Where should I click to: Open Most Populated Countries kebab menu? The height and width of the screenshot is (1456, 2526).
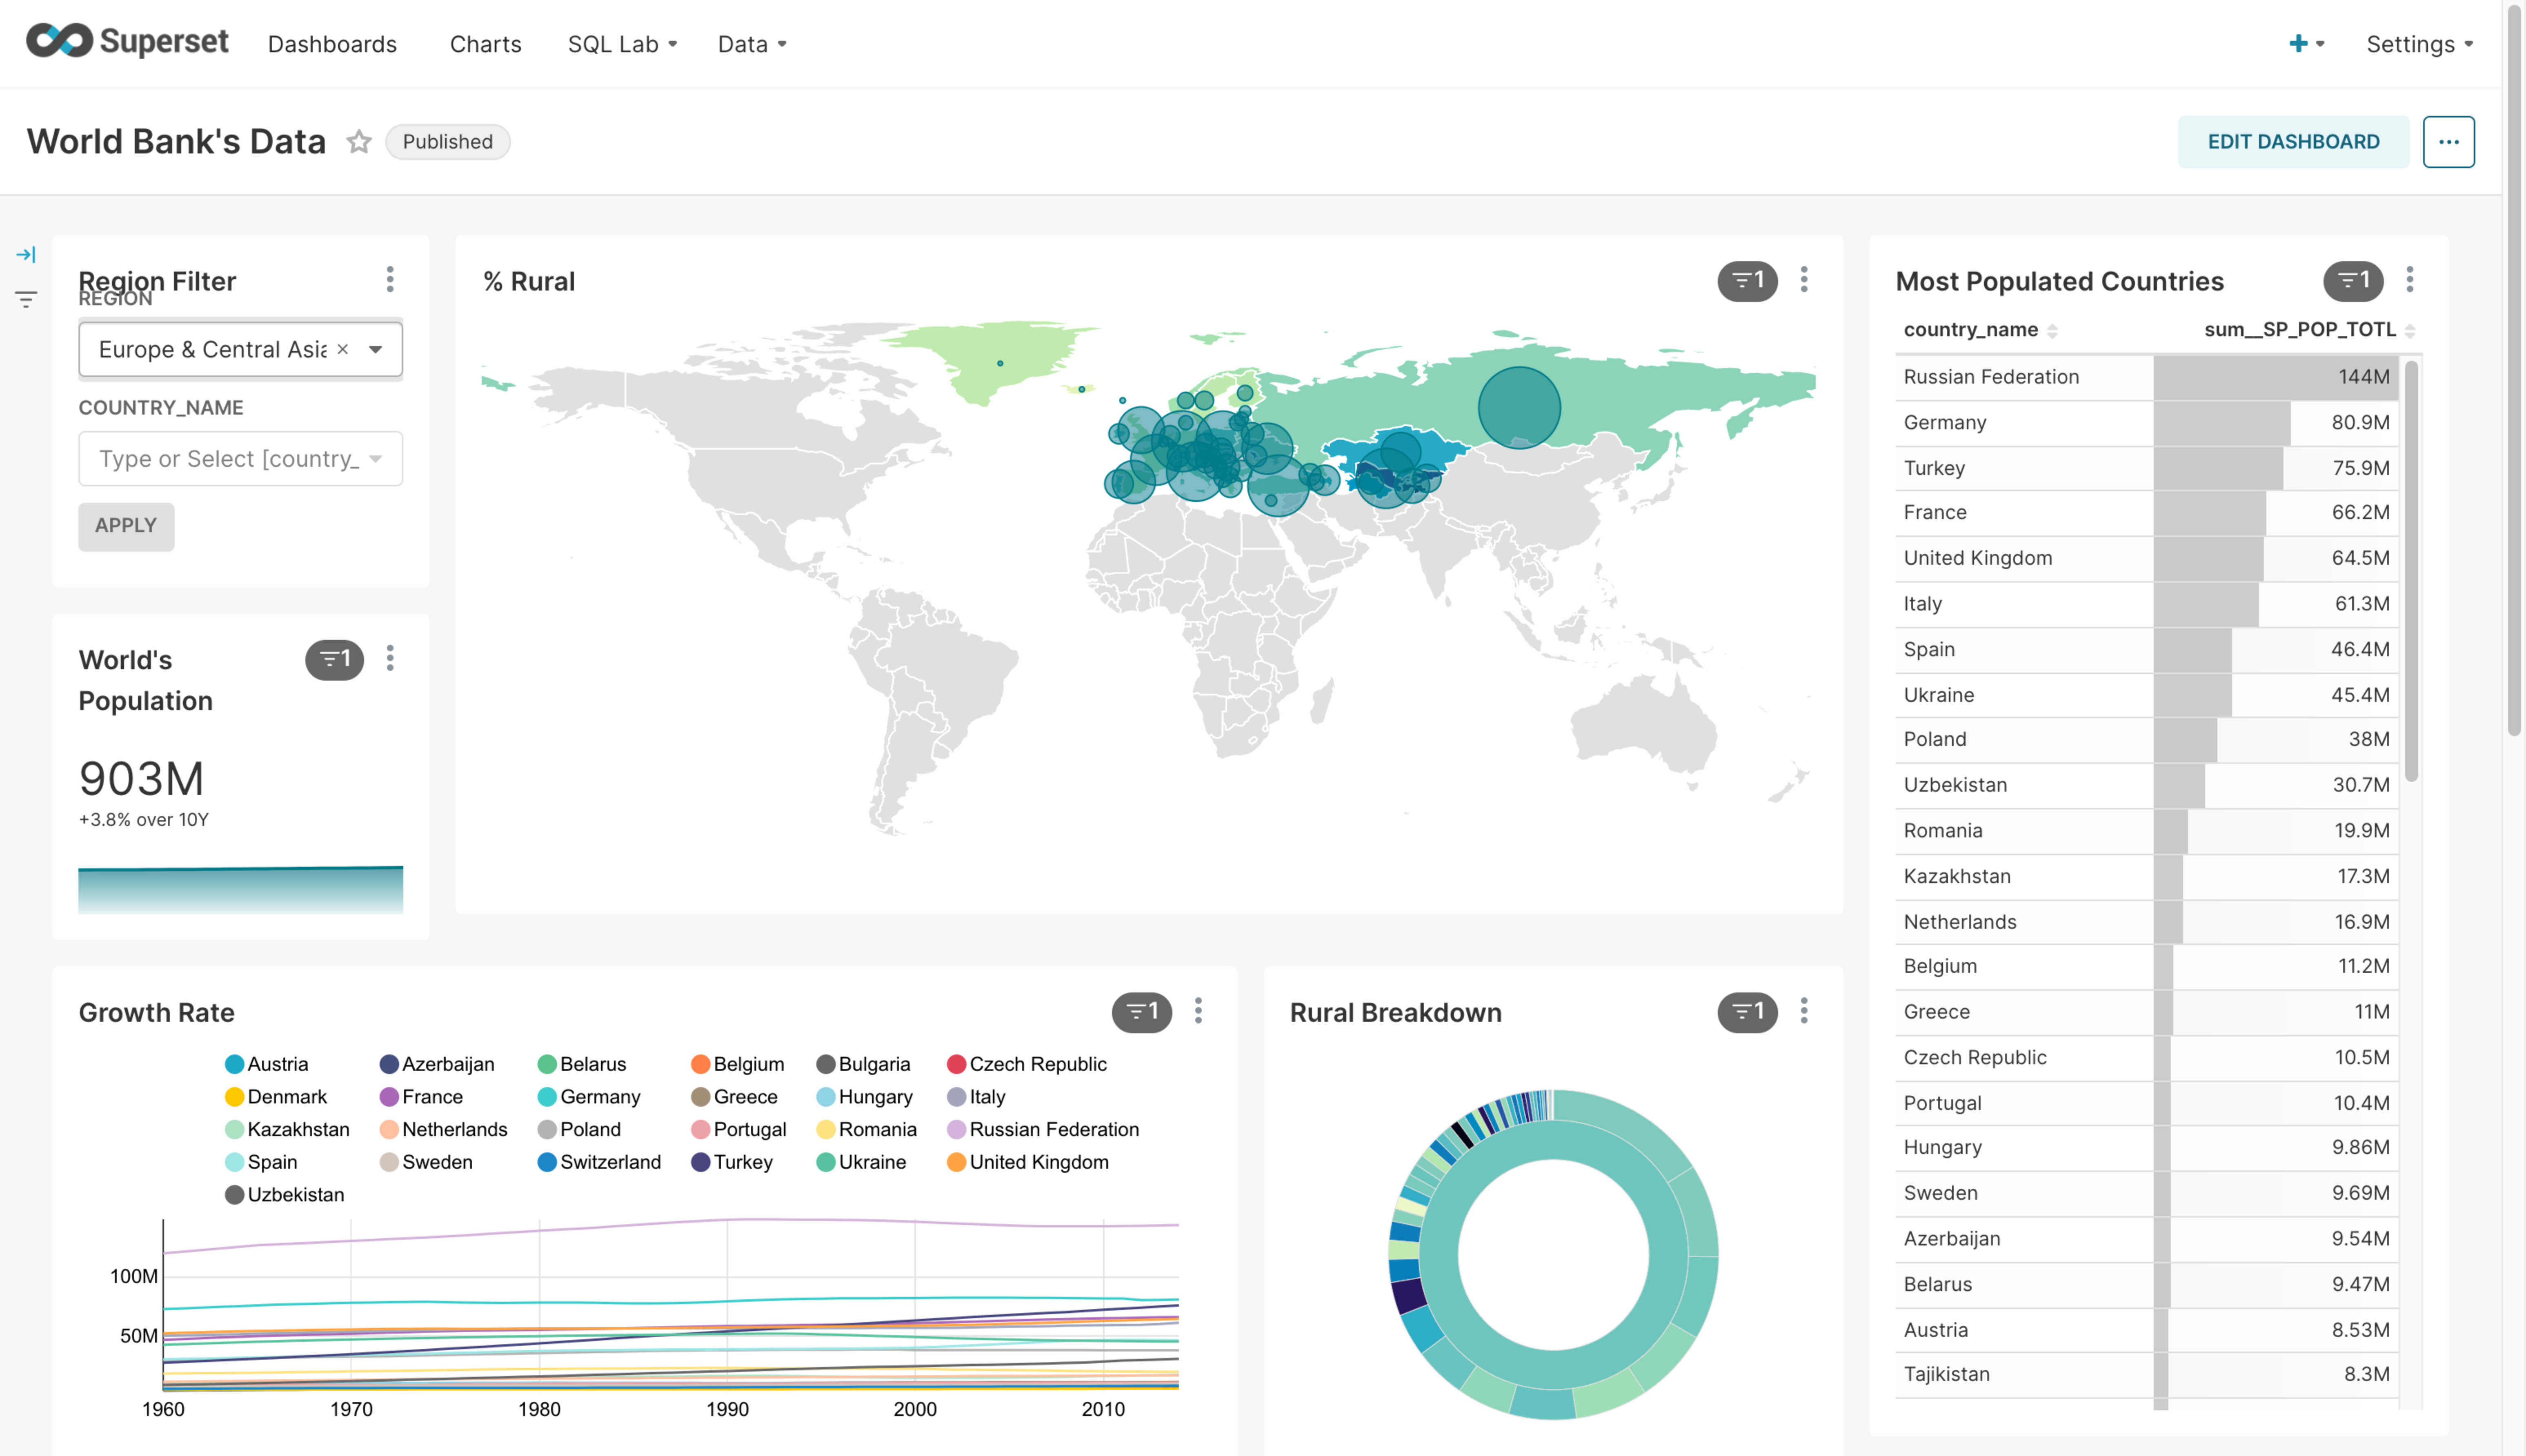click(x=2410, y=279)
